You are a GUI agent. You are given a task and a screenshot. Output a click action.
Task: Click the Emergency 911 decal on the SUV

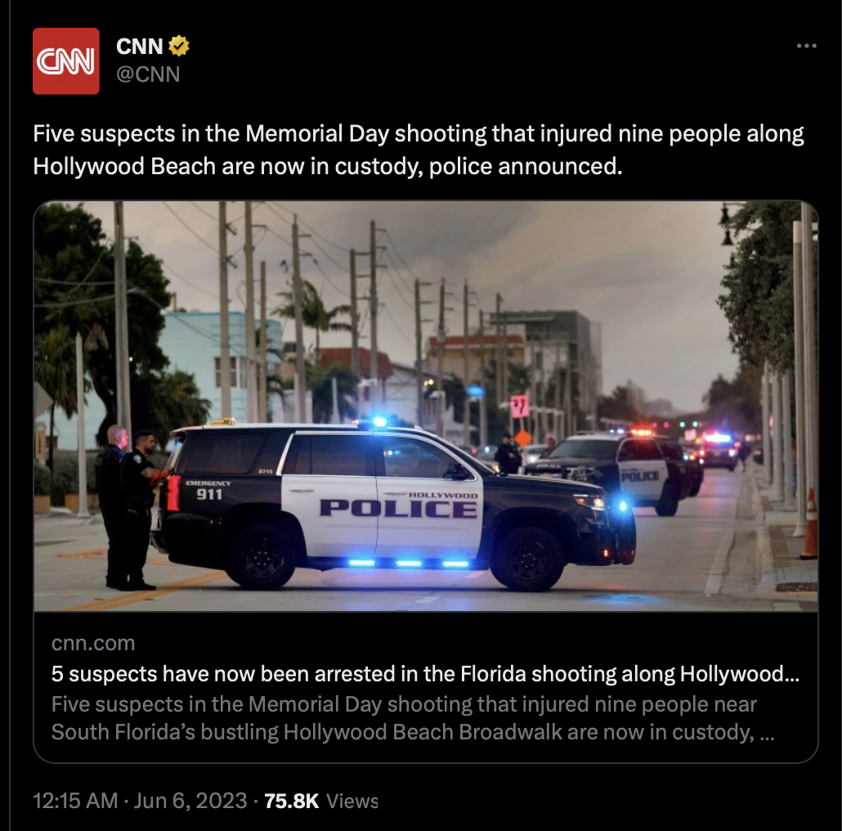[x=208, y=490]
